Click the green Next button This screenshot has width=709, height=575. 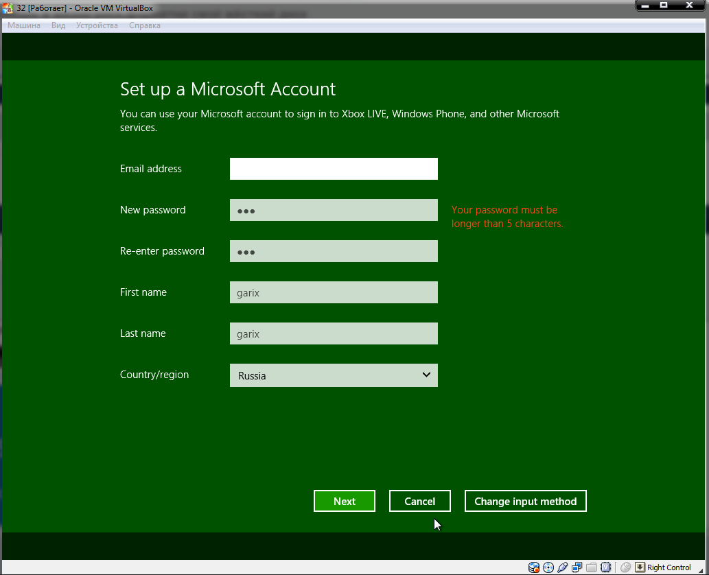345,501
